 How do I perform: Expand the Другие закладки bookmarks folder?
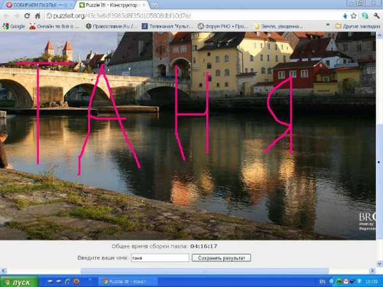tap(356, 26)
